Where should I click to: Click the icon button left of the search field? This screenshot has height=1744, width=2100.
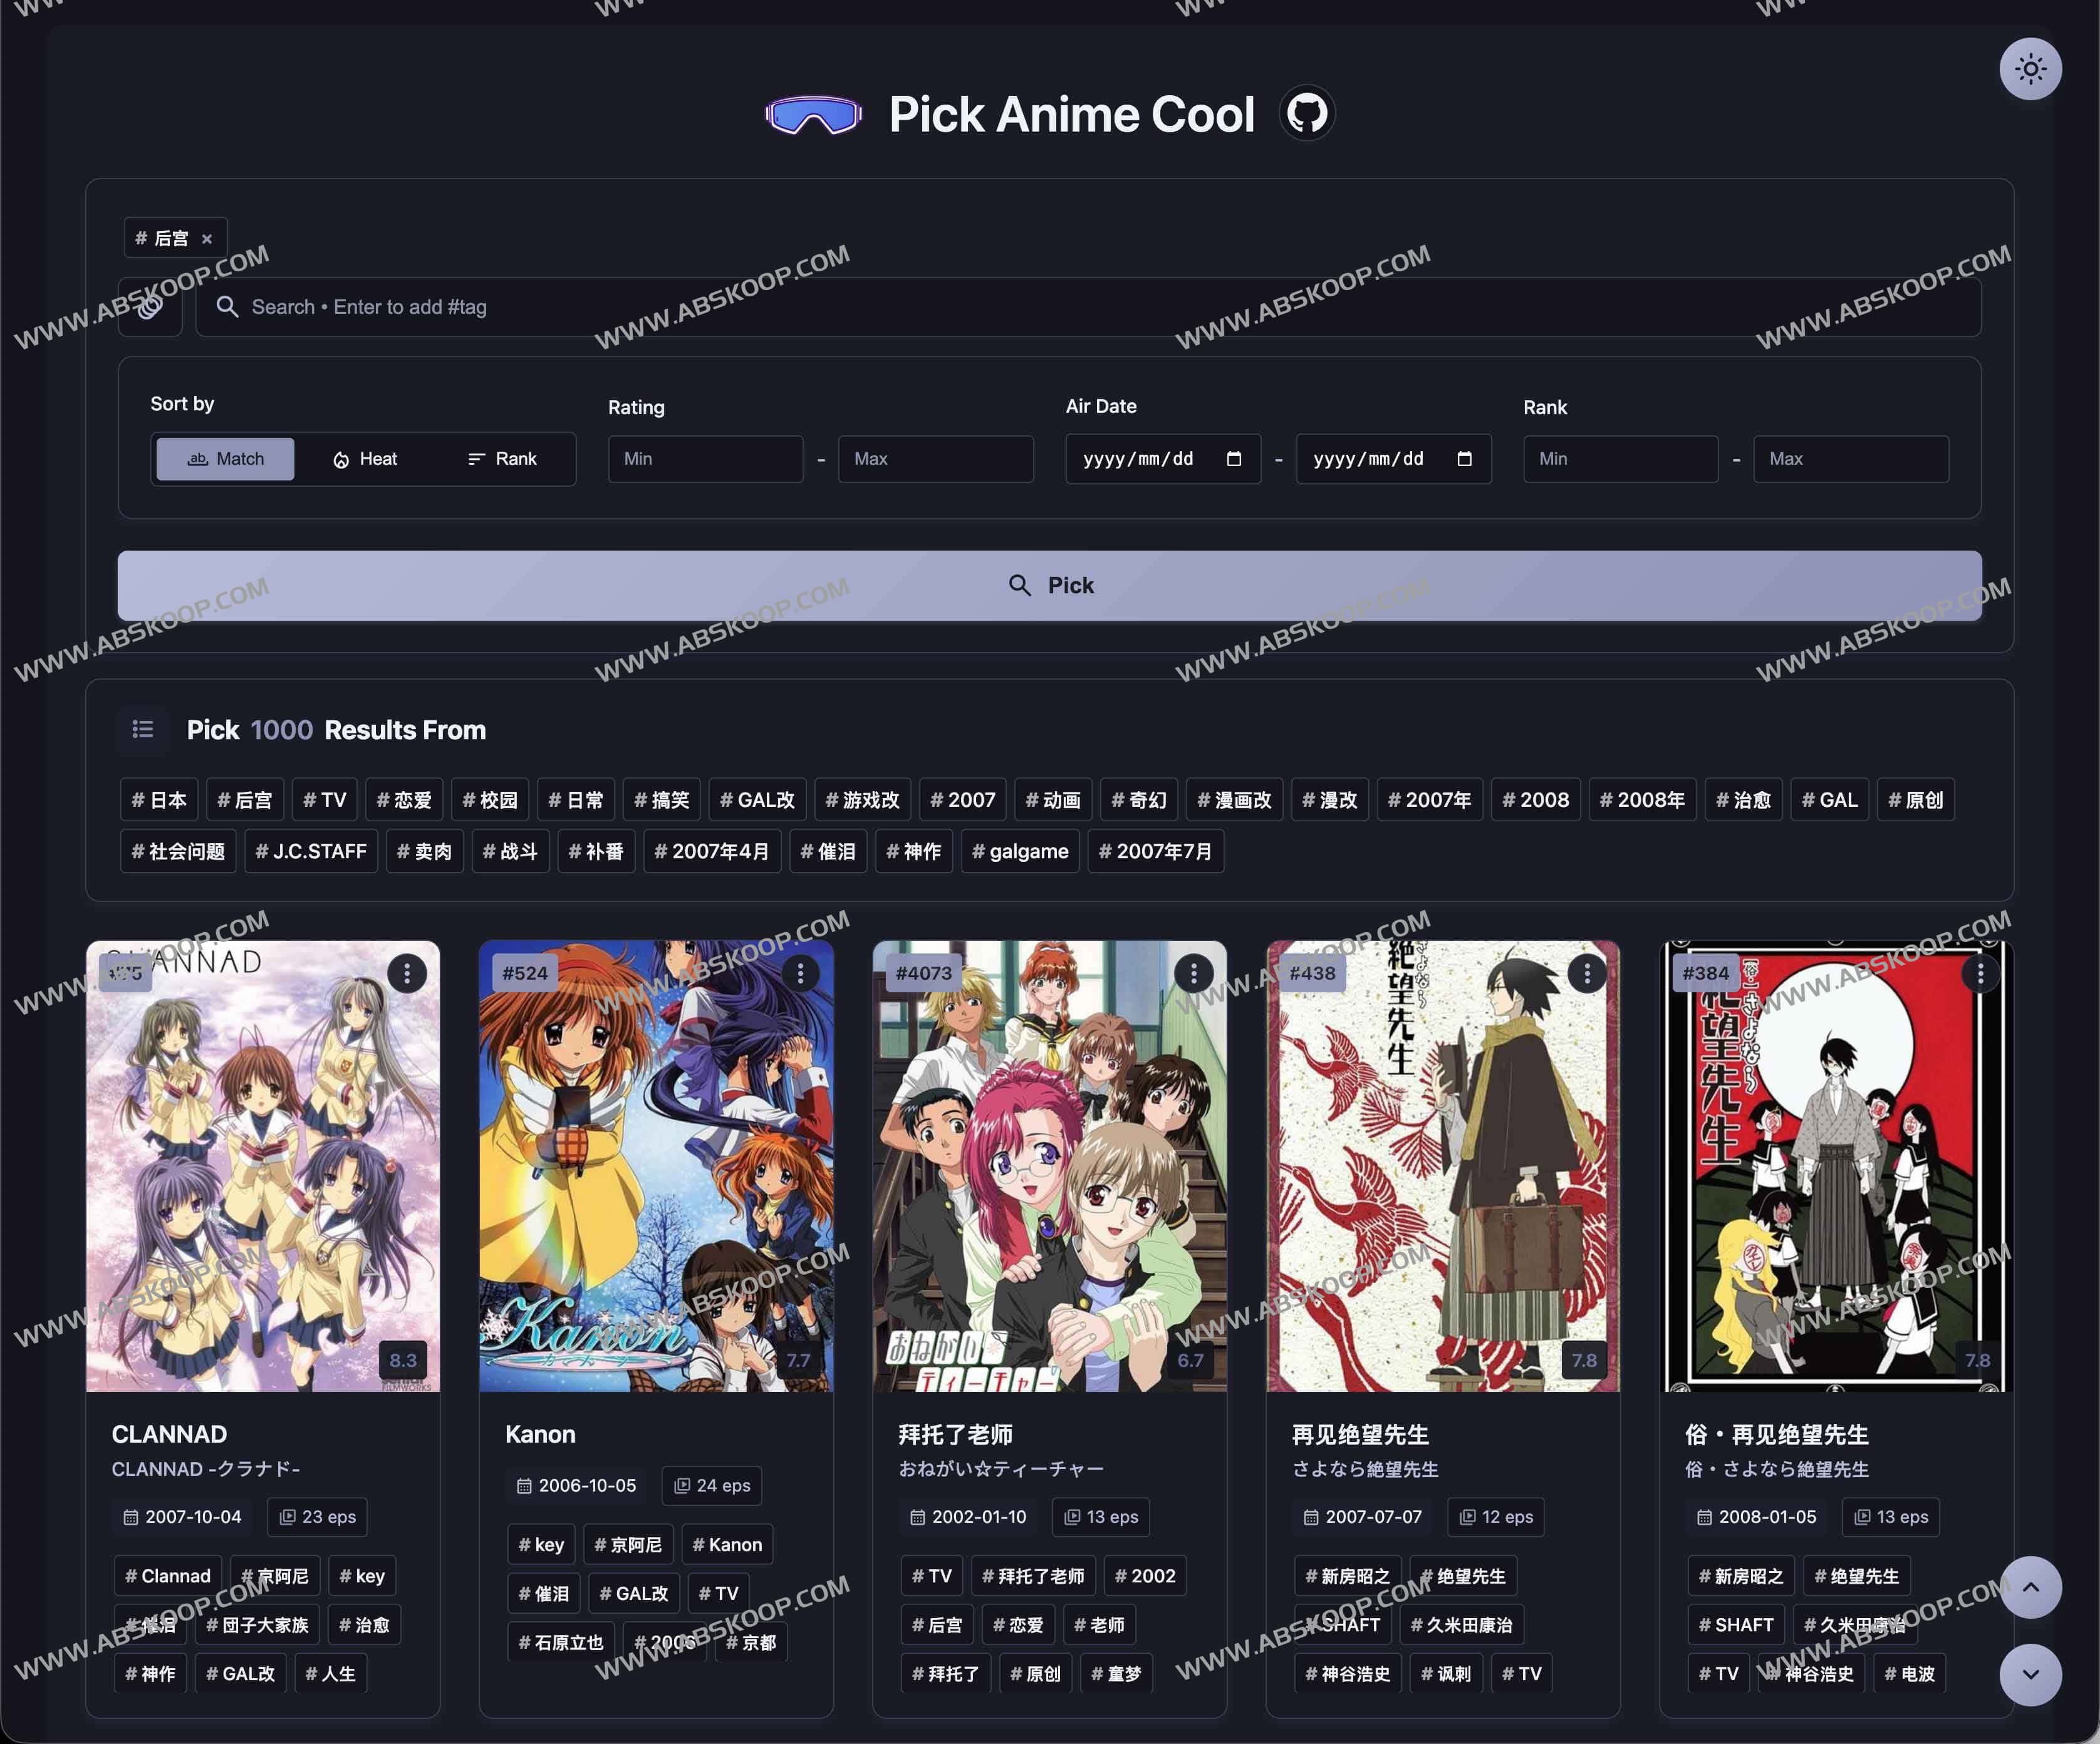click(x=150, y=307)
